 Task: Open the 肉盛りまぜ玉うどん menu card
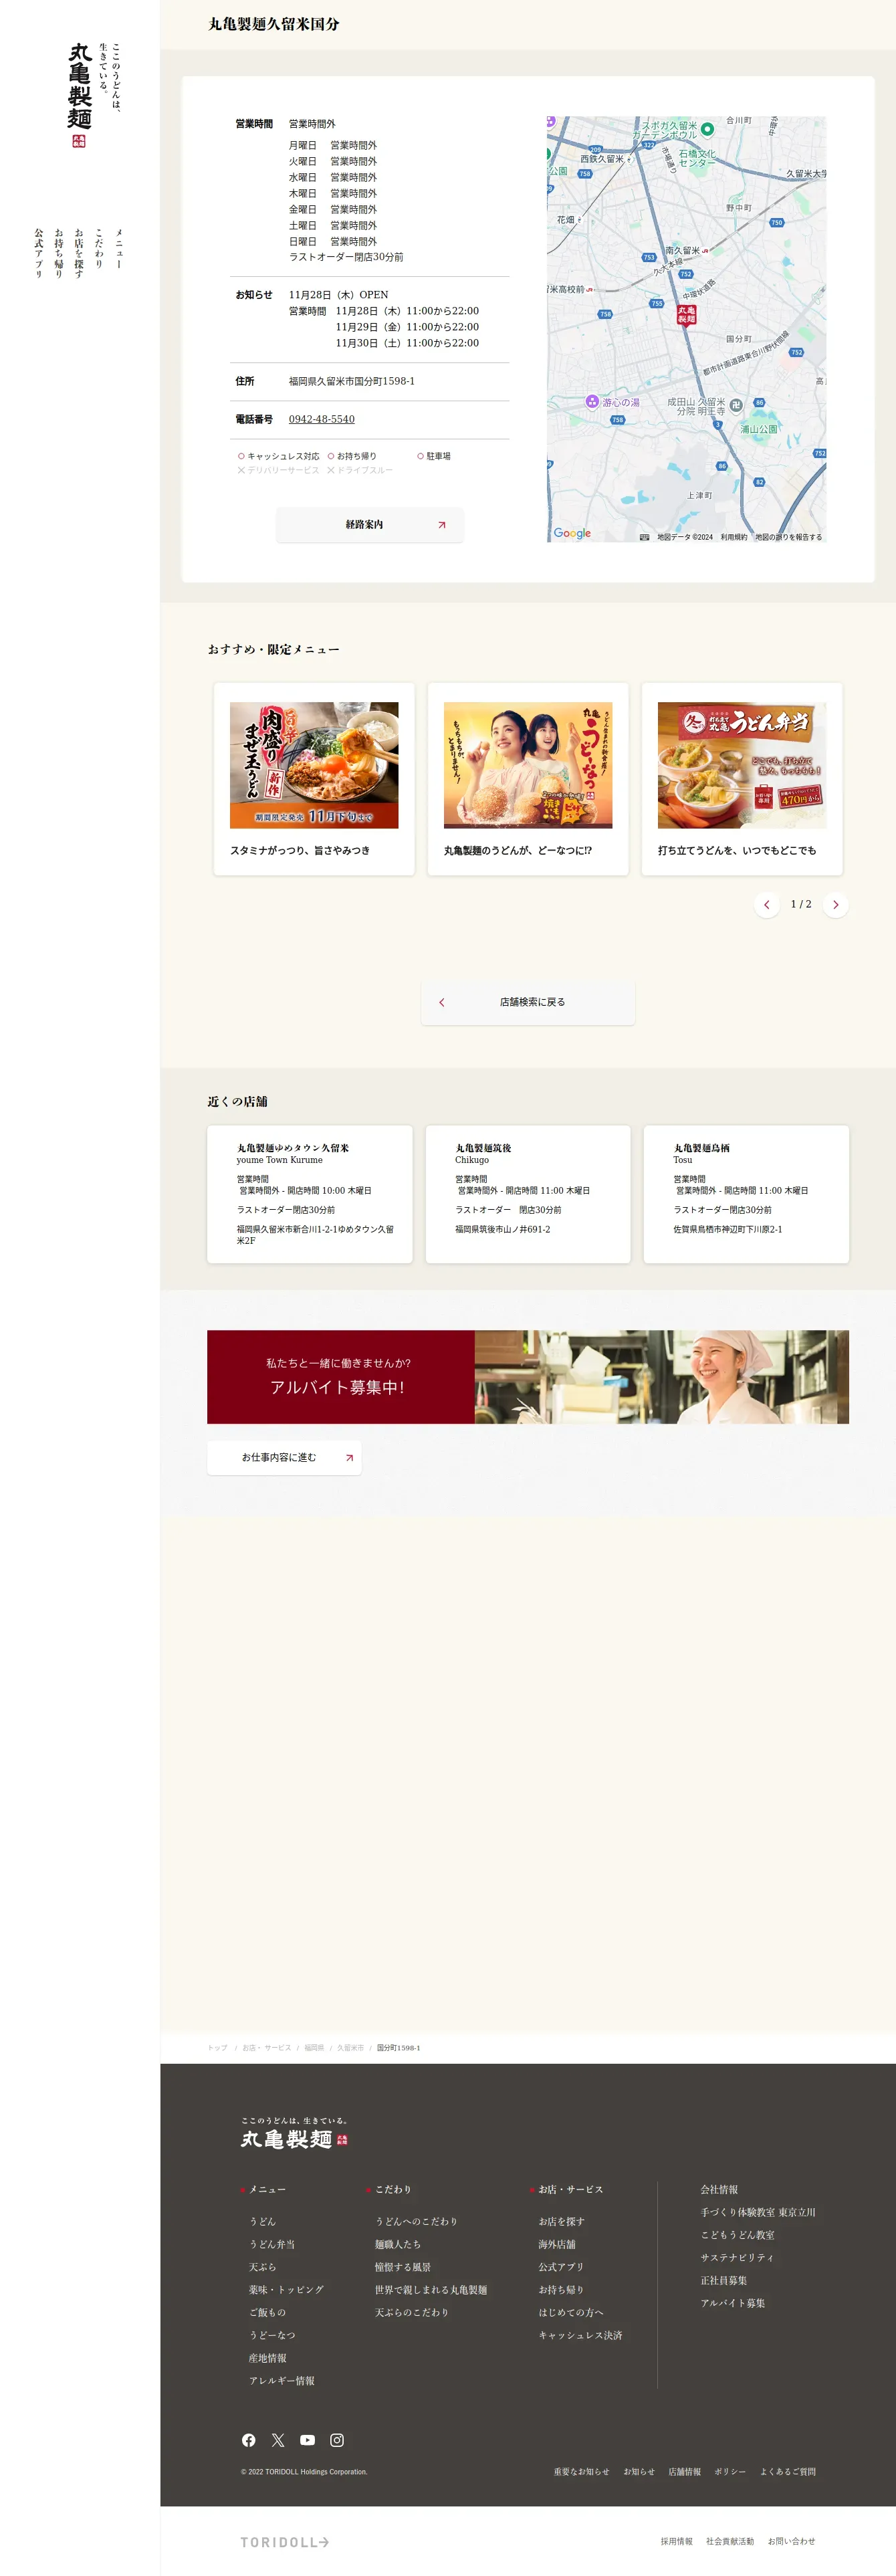(314, 779)
